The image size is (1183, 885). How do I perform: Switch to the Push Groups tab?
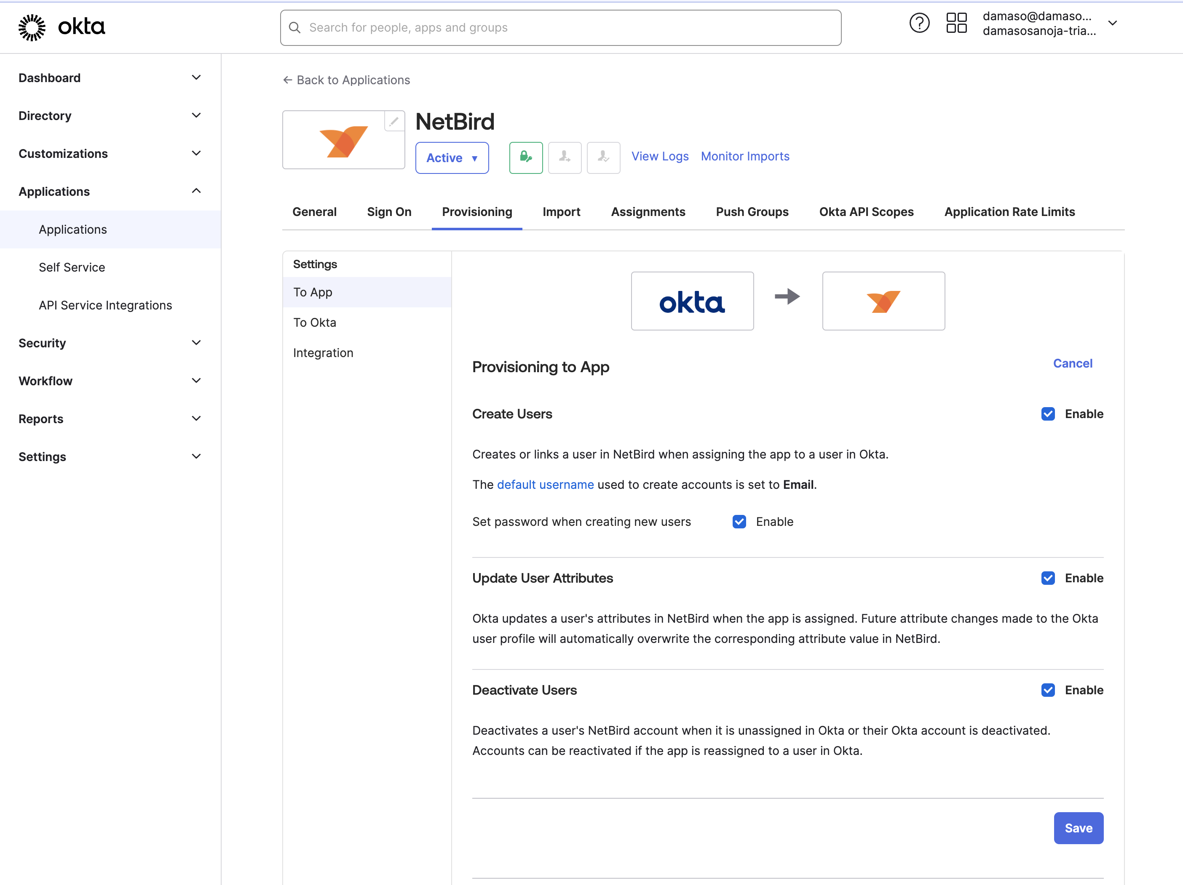[x=752, y=212]
